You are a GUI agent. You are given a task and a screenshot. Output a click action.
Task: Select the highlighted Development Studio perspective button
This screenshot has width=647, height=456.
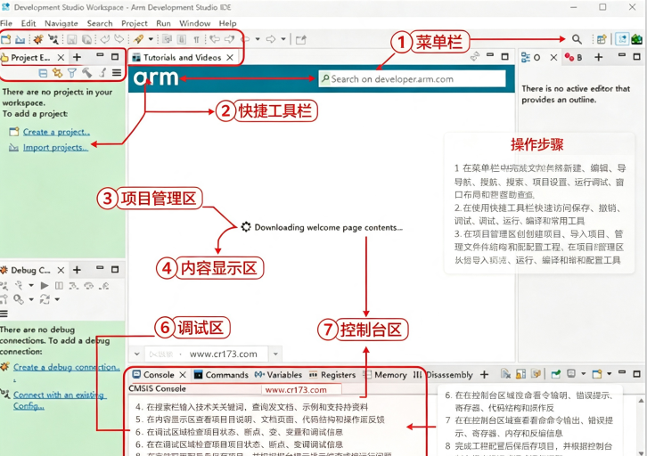(622, 39)
